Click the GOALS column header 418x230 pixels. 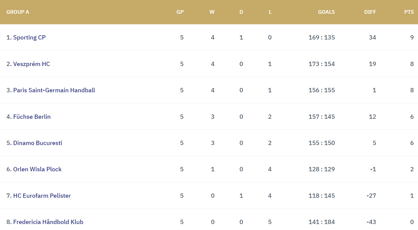click(326, 12)
